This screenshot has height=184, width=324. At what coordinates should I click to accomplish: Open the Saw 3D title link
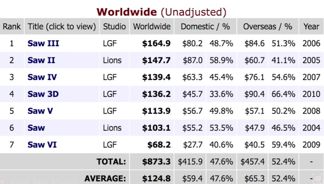point(43,94)
